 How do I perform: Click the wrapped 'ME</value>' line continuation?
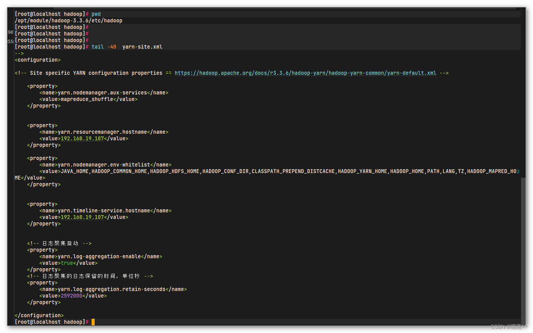(30, 178)
